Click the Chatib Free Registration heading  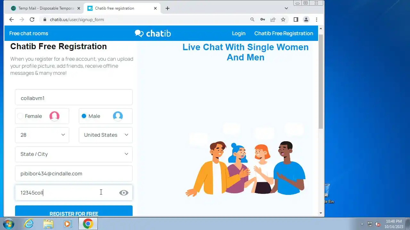59,46
